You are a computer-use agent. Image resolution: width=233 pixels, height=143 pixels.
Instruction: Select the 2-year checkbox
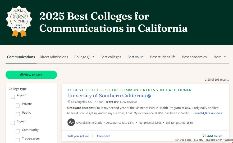click(13, 123)
